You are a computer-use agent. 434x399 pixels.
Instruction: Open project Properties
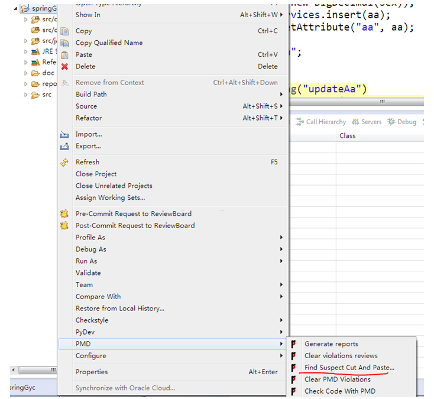[173, 372]
